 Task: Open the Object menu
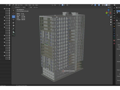37,5
